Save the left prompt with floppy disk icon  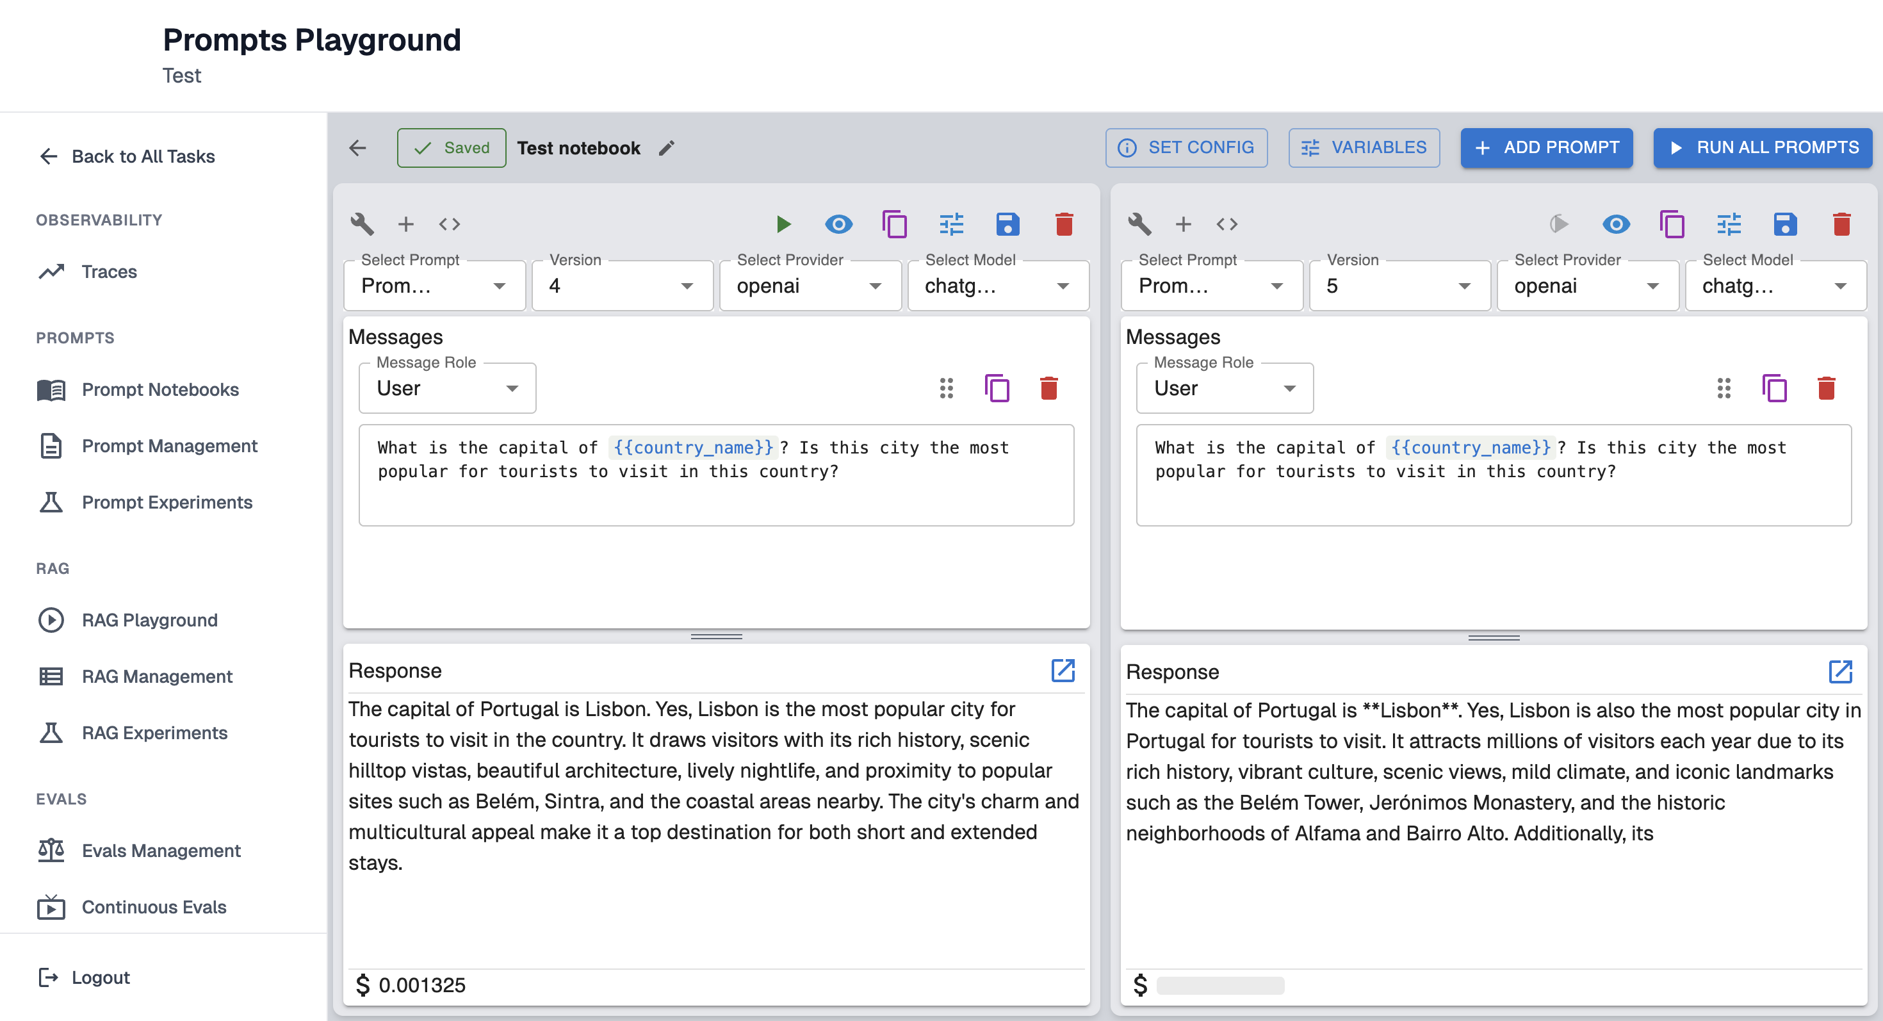click(x=1007, y=224)
